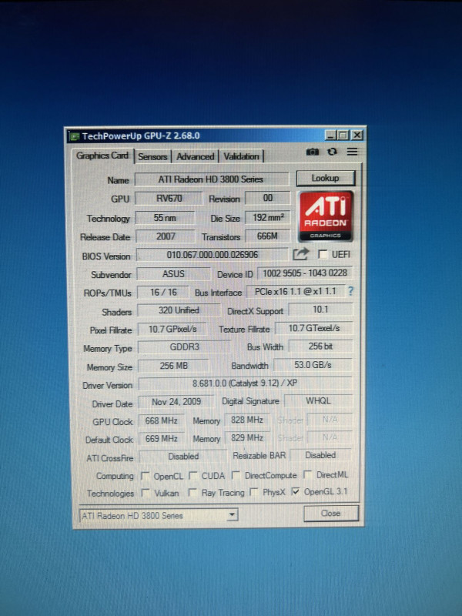Take a screenshot with the camera icon
Image resolution: width=462 pixels, height=616 pixels.
313,152
